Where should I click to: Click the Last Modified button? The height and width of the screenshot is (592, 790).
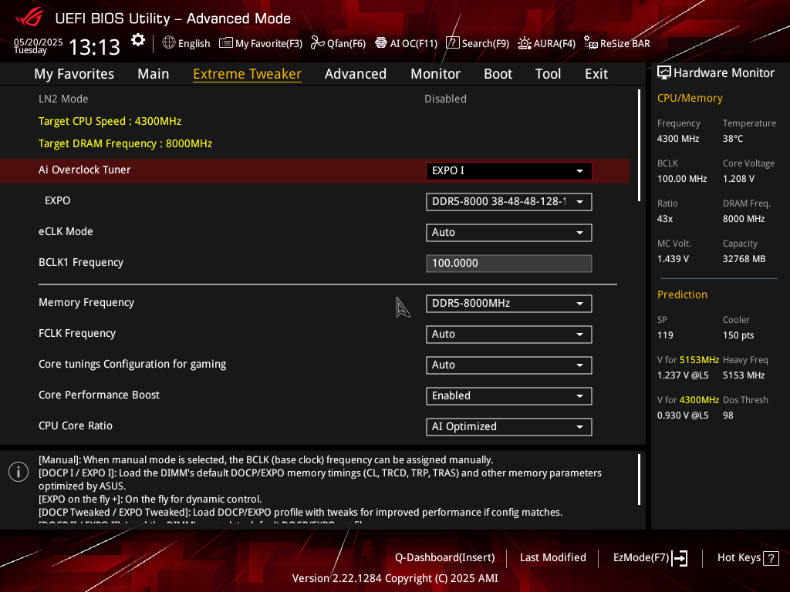tap(552, 558)
